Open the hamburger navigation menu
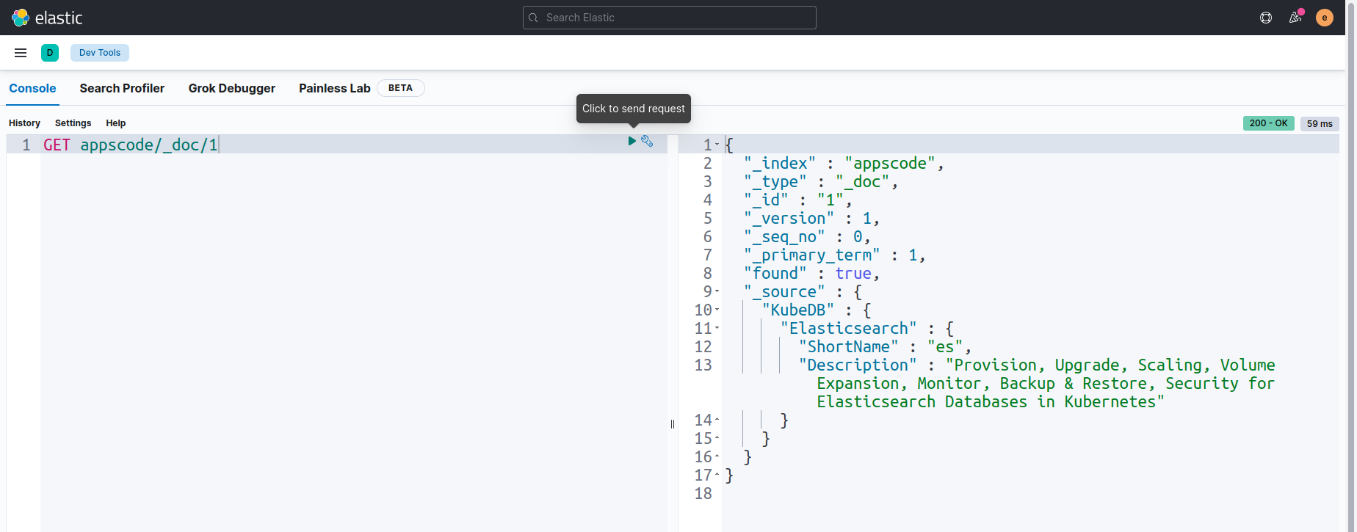1357x532 pixels. [21, 53]
